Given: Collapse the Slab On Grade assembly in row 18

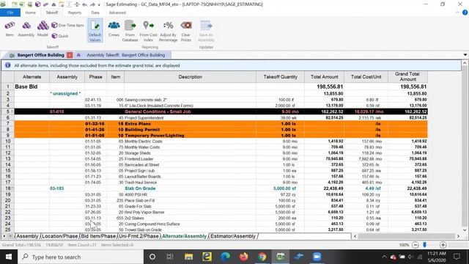Looking at the screenshot, I should [x=12, y=188].
